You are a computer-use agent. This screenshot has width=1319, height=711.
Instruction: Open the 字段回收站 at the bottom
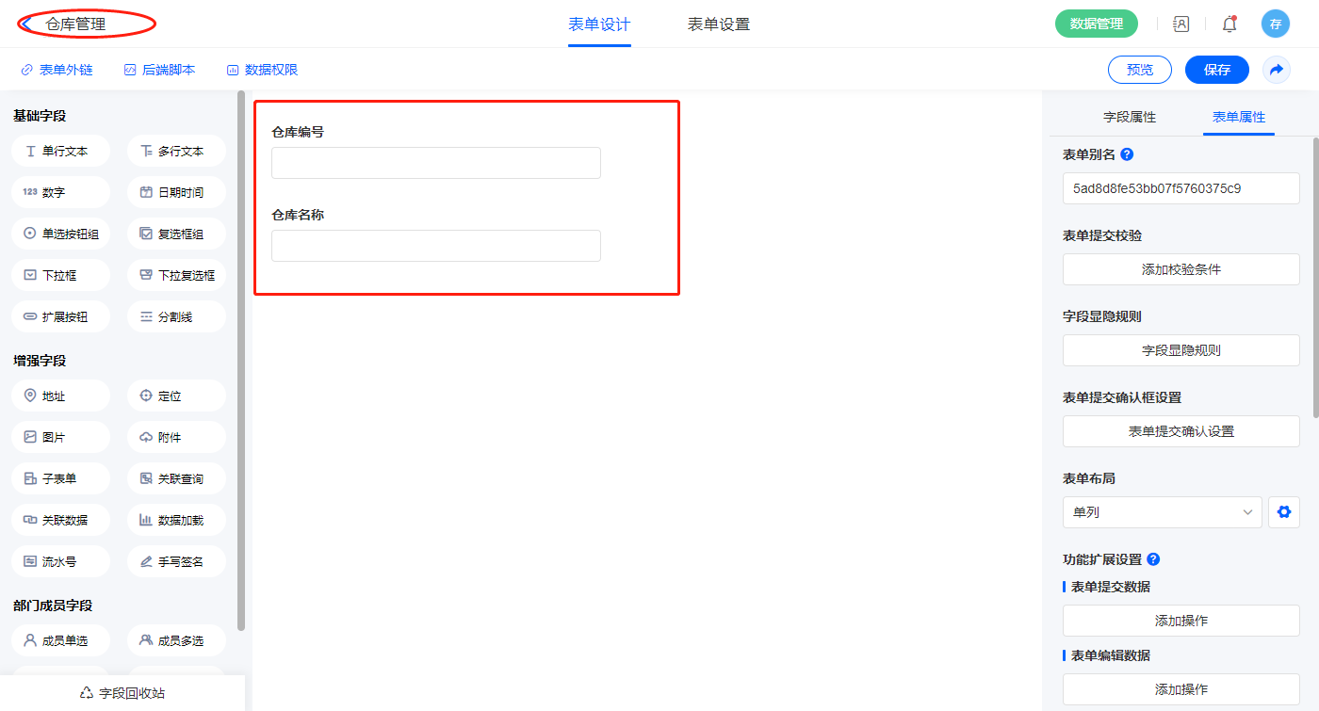(x=122, y=693)
